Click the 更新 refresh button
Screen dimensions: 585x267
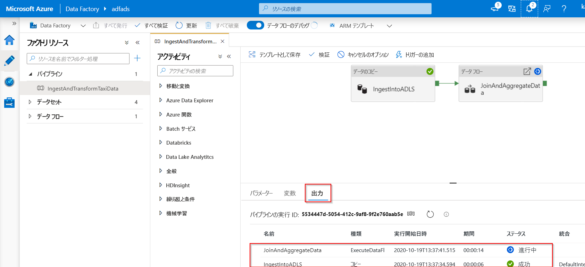[x=186, y=26]
